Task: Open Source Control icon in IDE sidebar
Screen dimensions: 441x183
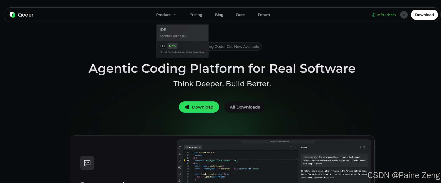Action: point(180,161)
